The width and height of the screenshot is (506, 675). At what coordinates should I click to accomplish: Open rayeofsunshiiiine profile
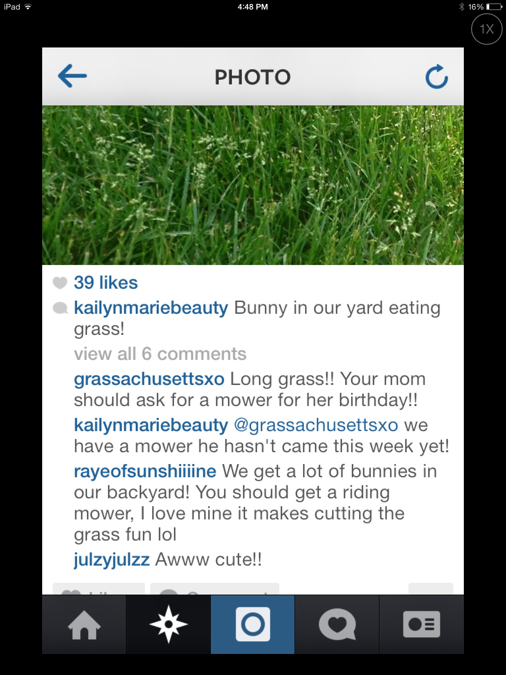pyautogui.click(x=145, y=471)
